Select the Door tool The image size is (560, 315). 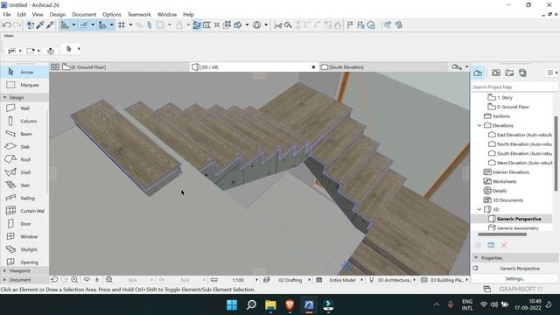(x=24, y=224)
